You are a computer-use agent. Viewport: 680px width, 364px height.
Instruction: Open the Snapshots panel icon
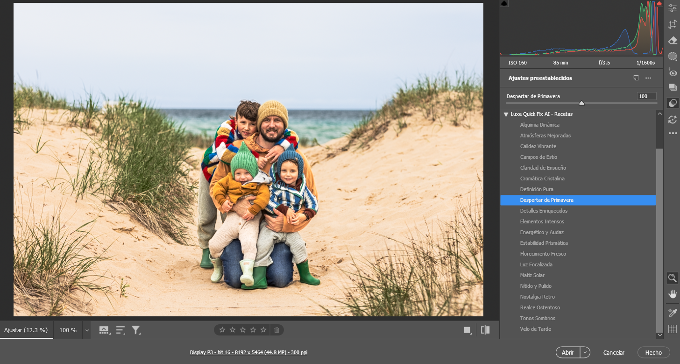coord(672,87)
